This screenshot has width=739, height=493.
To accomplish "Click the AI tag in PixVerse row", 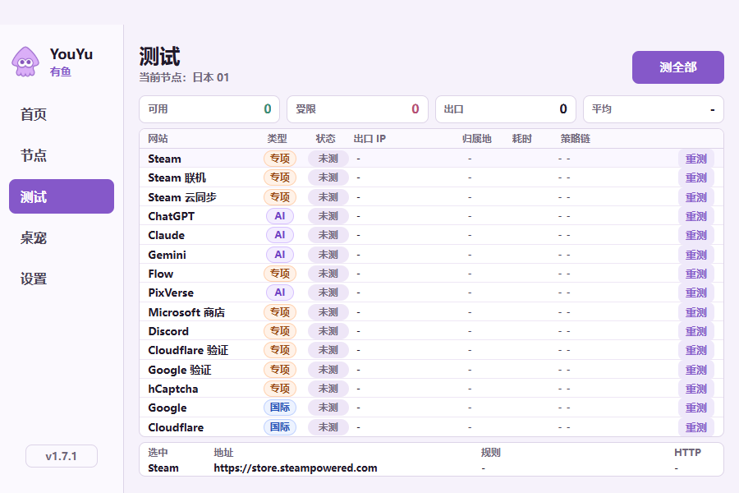I will (x=280, y=293).
